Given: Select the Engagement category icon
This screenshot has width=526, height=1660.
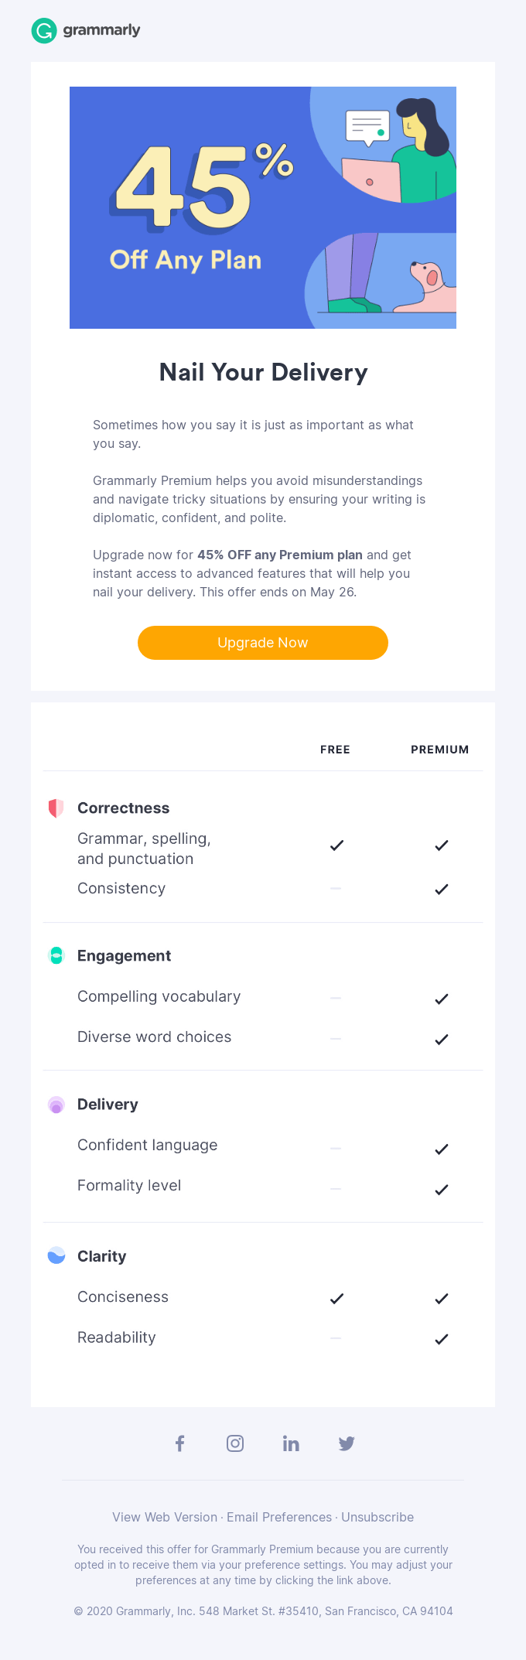Looking at the screenshot, I should pos(55,955).
